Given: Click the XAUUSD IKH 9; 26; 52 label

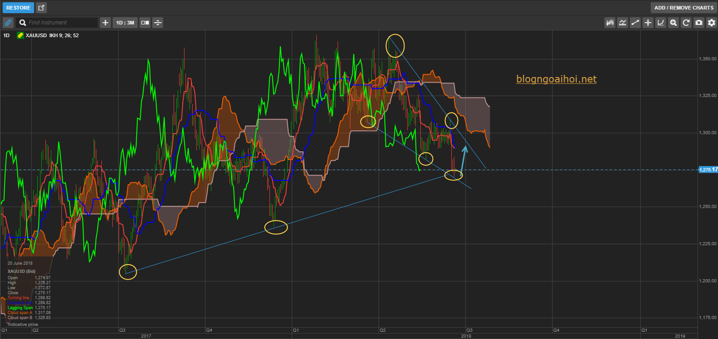Looking at the screenshot, I should coord(52,35).
